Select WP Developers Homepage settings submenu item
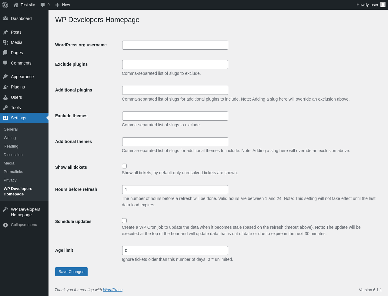Image resolution: width=388 pixels, height=296 pixels. (24, 191)
